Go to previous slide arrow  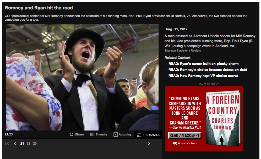point(15,144)
